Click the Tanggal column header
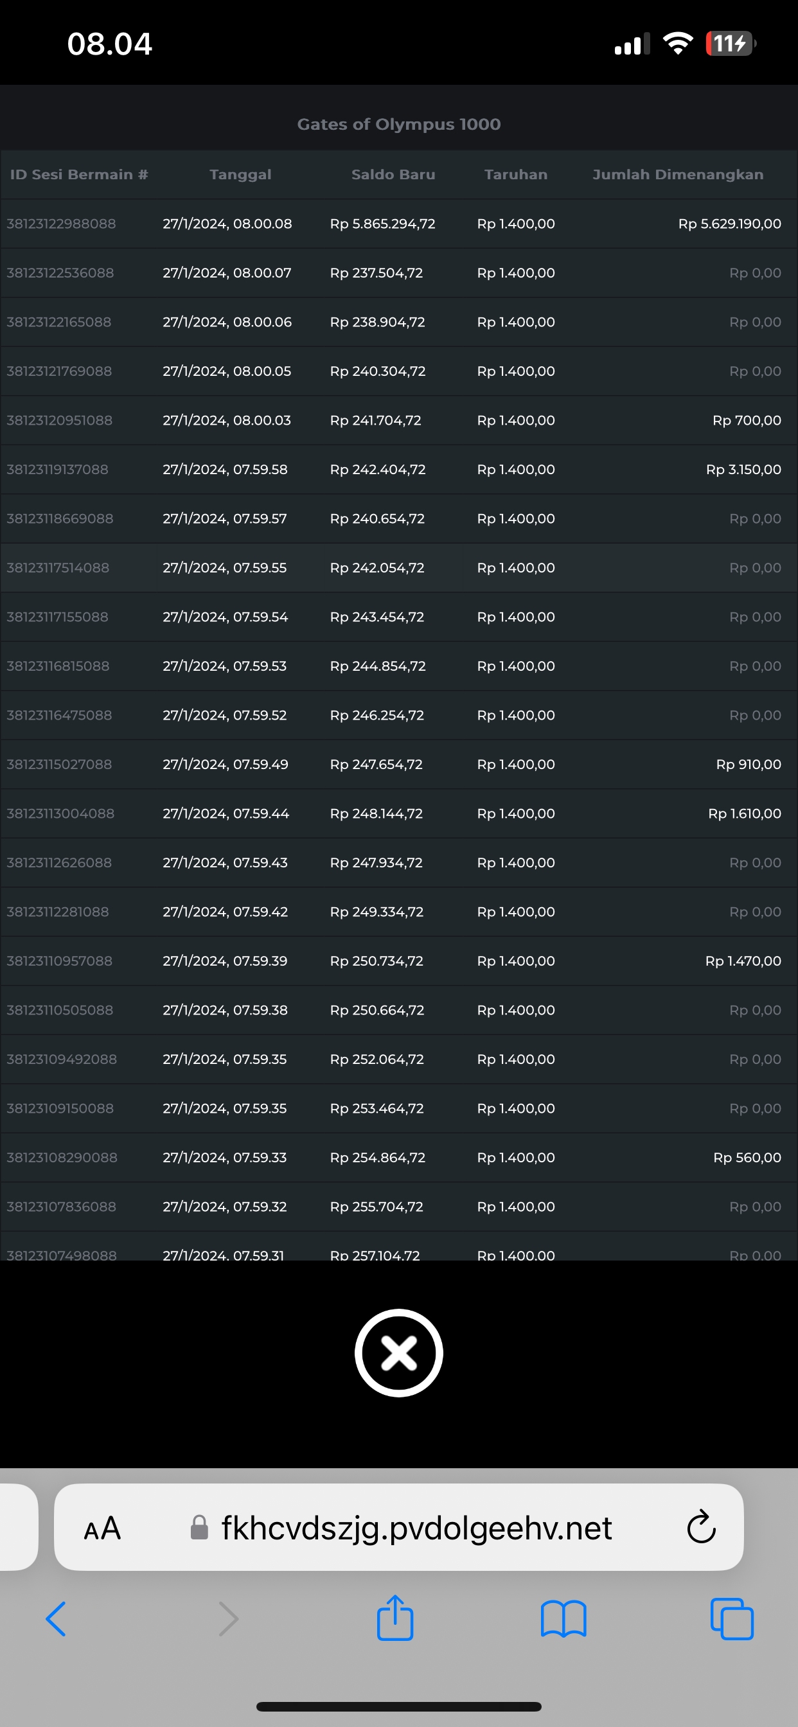 coord(240,174)
